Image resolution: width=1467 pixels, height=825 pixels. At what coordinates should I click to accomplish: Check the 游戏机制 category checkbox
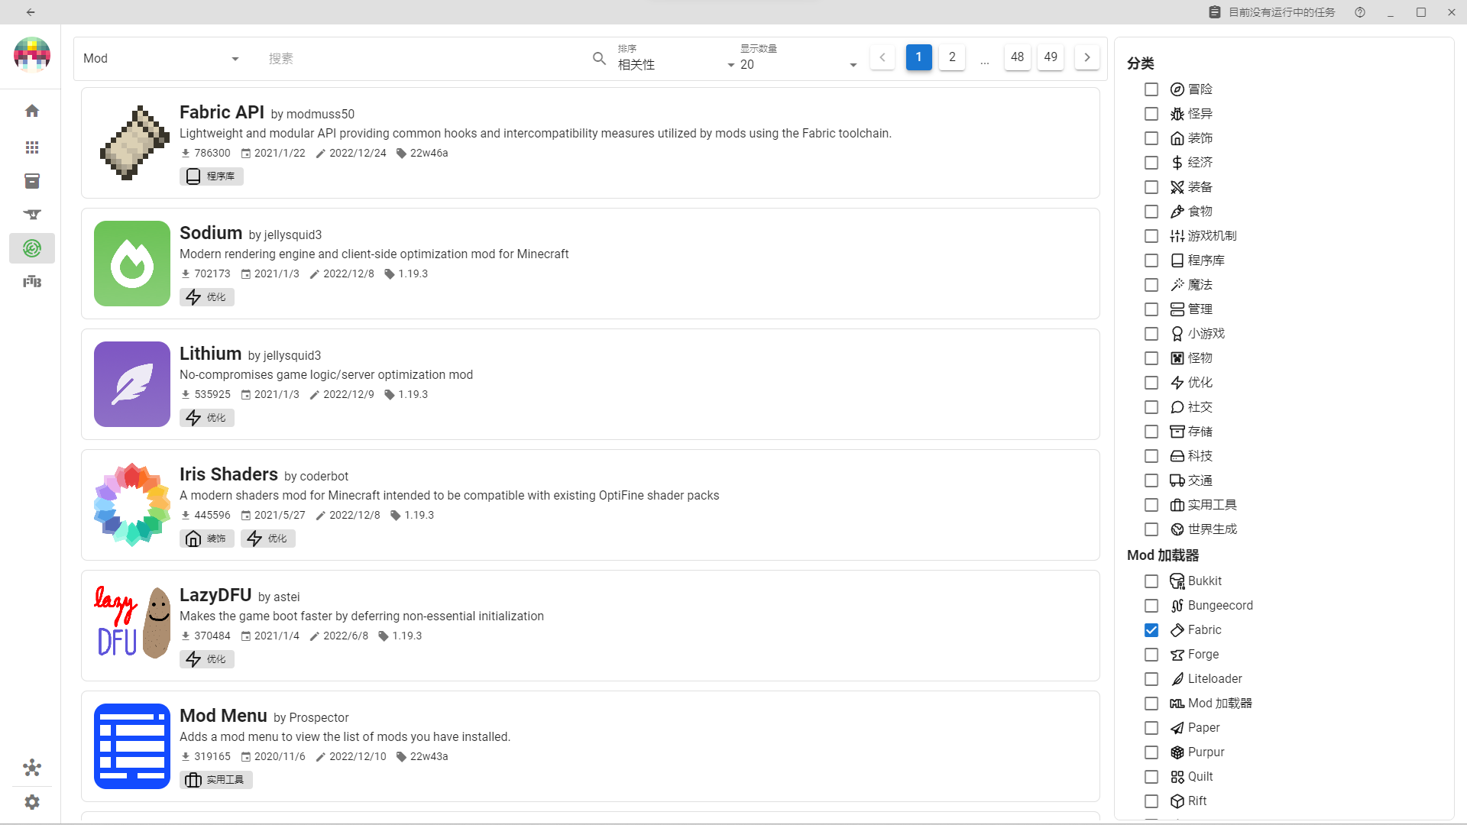point(1151,236)
